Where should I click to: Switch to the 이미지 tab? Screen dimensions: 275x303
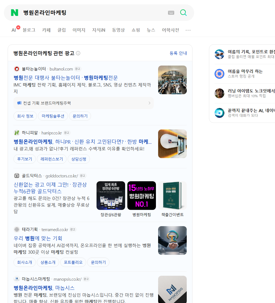pyautogui.click(x=79, y=30)
